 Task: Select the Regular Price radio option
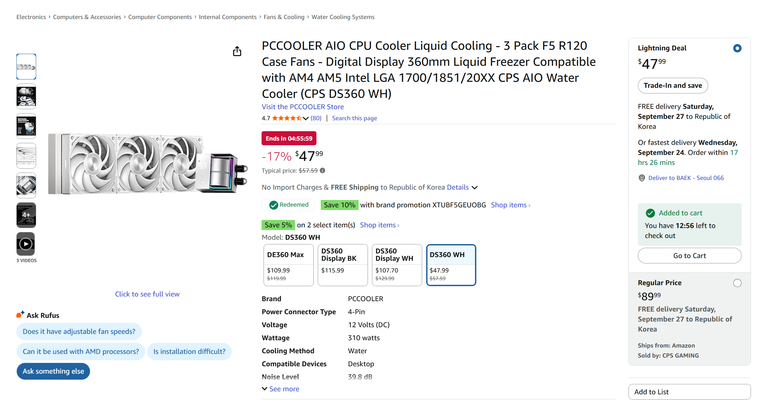point(737,283)
